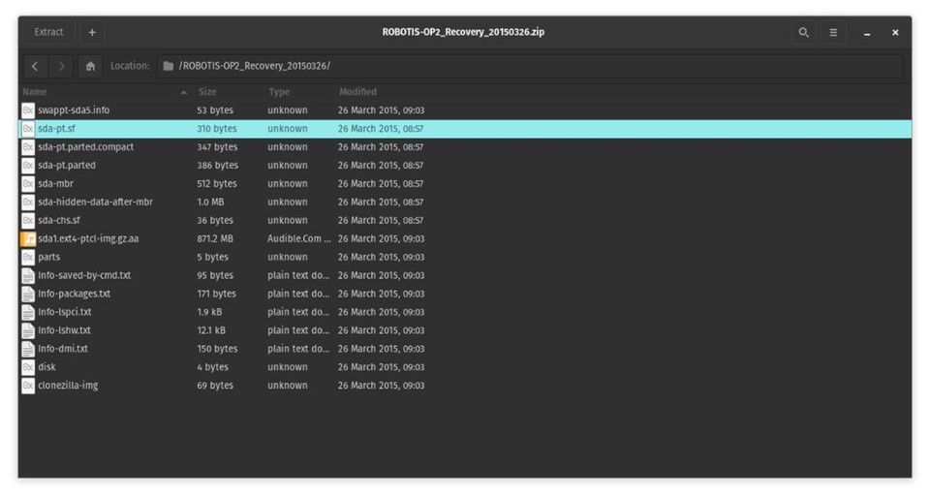The image size is (930, 498).
Task: Click the swappt-sda5.info file icon
Action: point(28,110)
